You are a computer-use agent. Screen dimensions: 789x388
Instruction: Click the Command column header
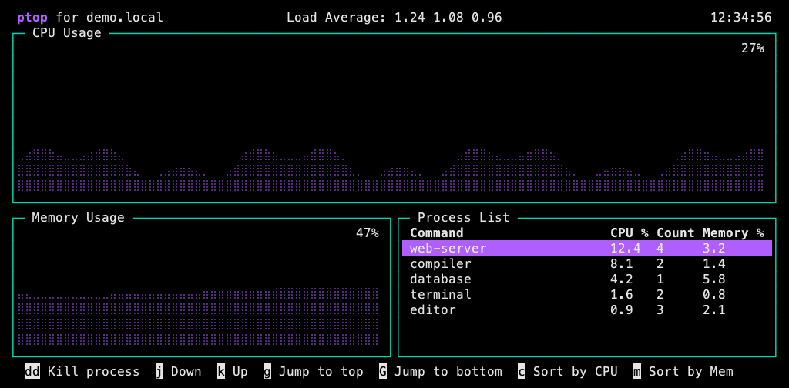(x=437, y=232)
